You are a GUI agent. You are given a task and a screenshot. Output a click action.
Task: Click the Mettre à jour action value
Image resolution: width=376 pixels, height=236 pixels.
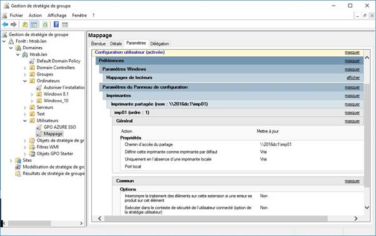pyautogui.click(x=267, y=131)
